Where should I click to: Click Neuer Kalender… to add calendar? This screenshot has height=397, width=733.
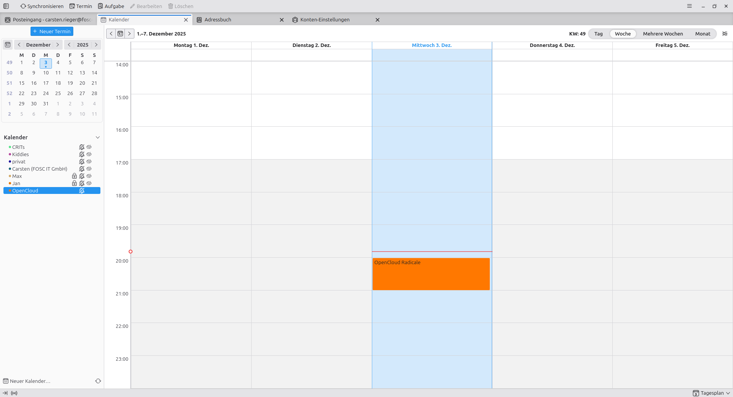30,381
